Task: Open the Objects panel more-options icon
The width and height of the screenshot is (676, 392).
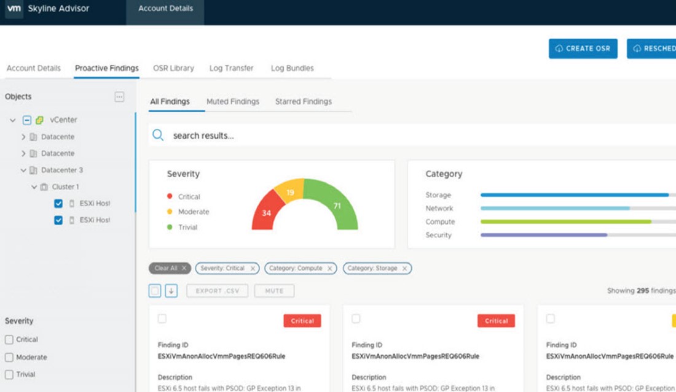Action: (x=119, y=97)
